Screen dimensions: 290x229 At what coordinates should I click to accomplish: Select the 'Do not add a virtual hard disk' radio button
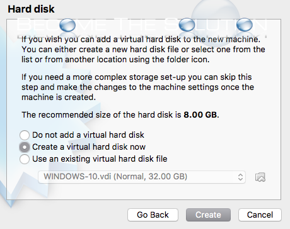point(25,135)
